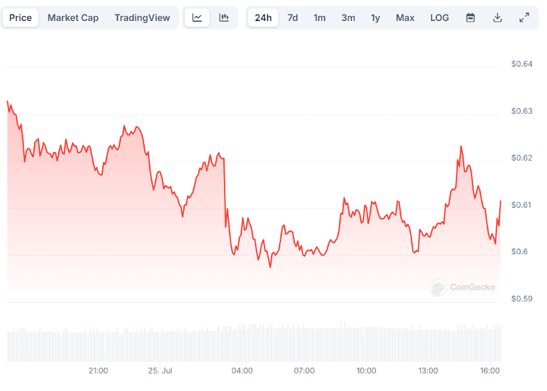Choose the 1y time range
Viewport: 547px width, 391px height.
point(375,17)
